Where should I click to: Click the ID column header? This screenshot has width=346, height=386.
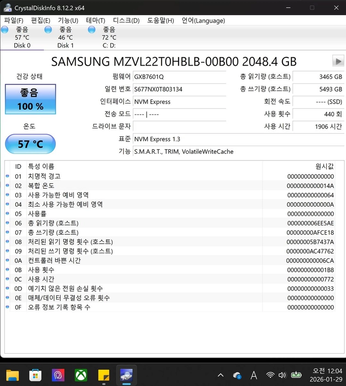point(18,166)
